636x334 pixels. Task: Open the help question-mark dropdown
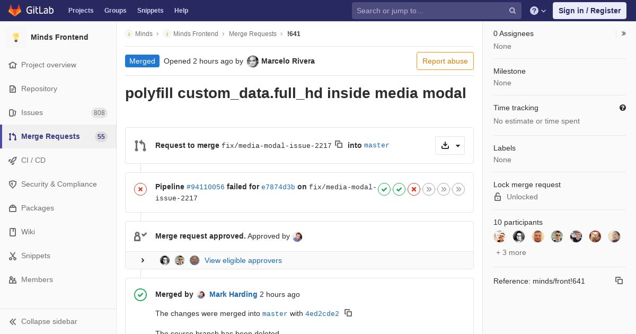(538, 11)
